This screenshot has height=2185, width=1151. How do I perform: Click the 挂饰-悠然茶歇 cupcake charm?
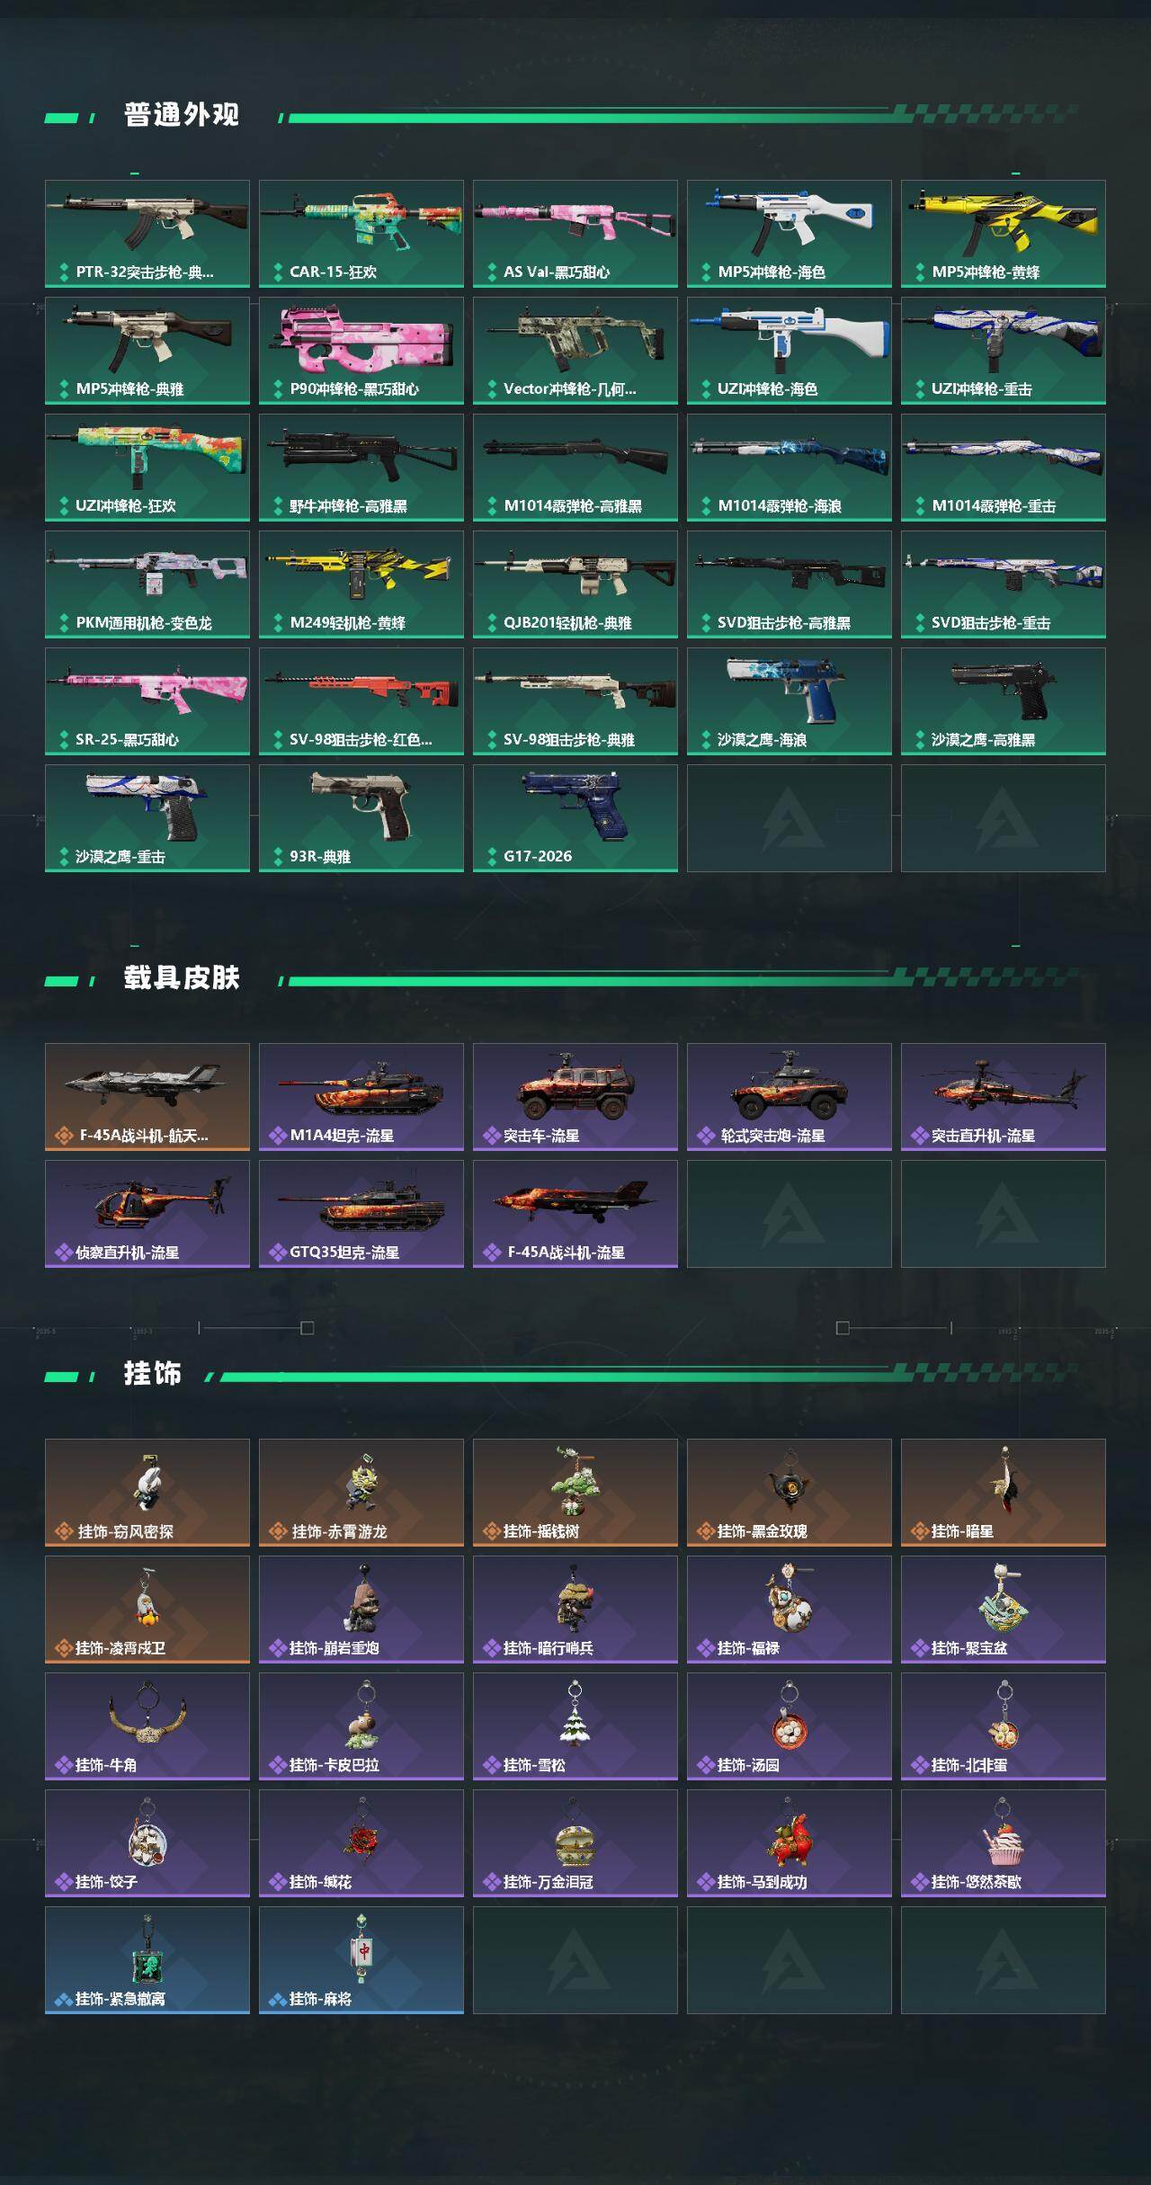pyautogui.click(x=1004, y=1843)
